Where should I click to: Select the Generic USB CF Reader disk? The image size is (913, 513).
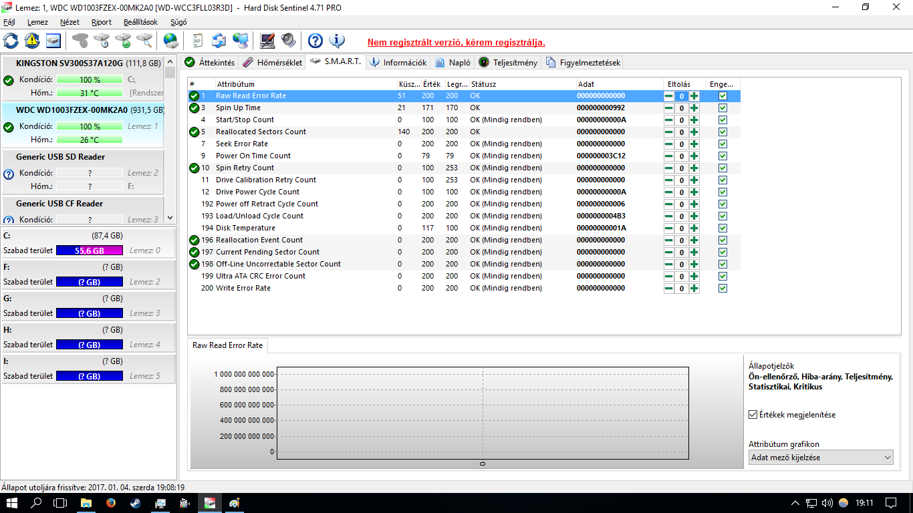pos(82,210)
